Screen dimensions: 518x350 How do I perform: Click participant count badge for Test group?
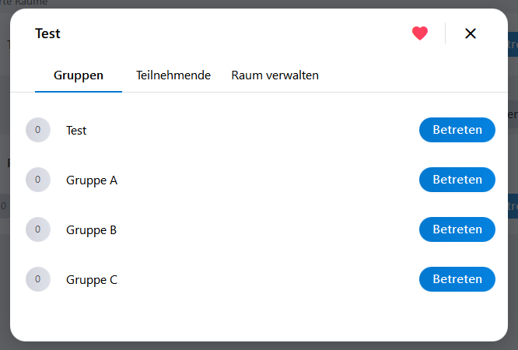click(x=38, y=130)
